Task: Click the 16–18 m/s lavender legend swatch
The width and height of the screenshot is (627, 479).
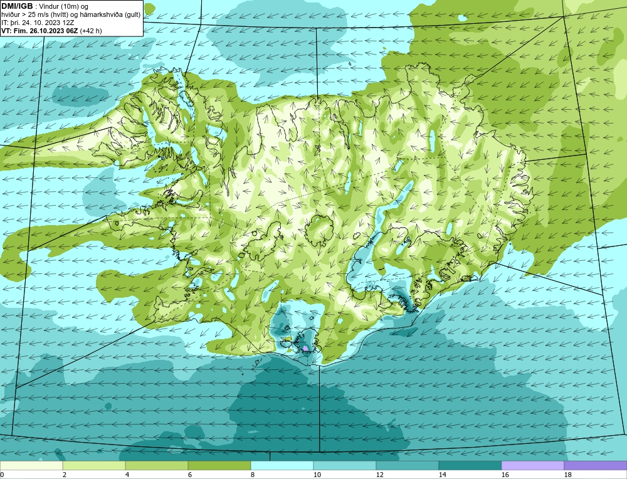Action: click(532, 466)
